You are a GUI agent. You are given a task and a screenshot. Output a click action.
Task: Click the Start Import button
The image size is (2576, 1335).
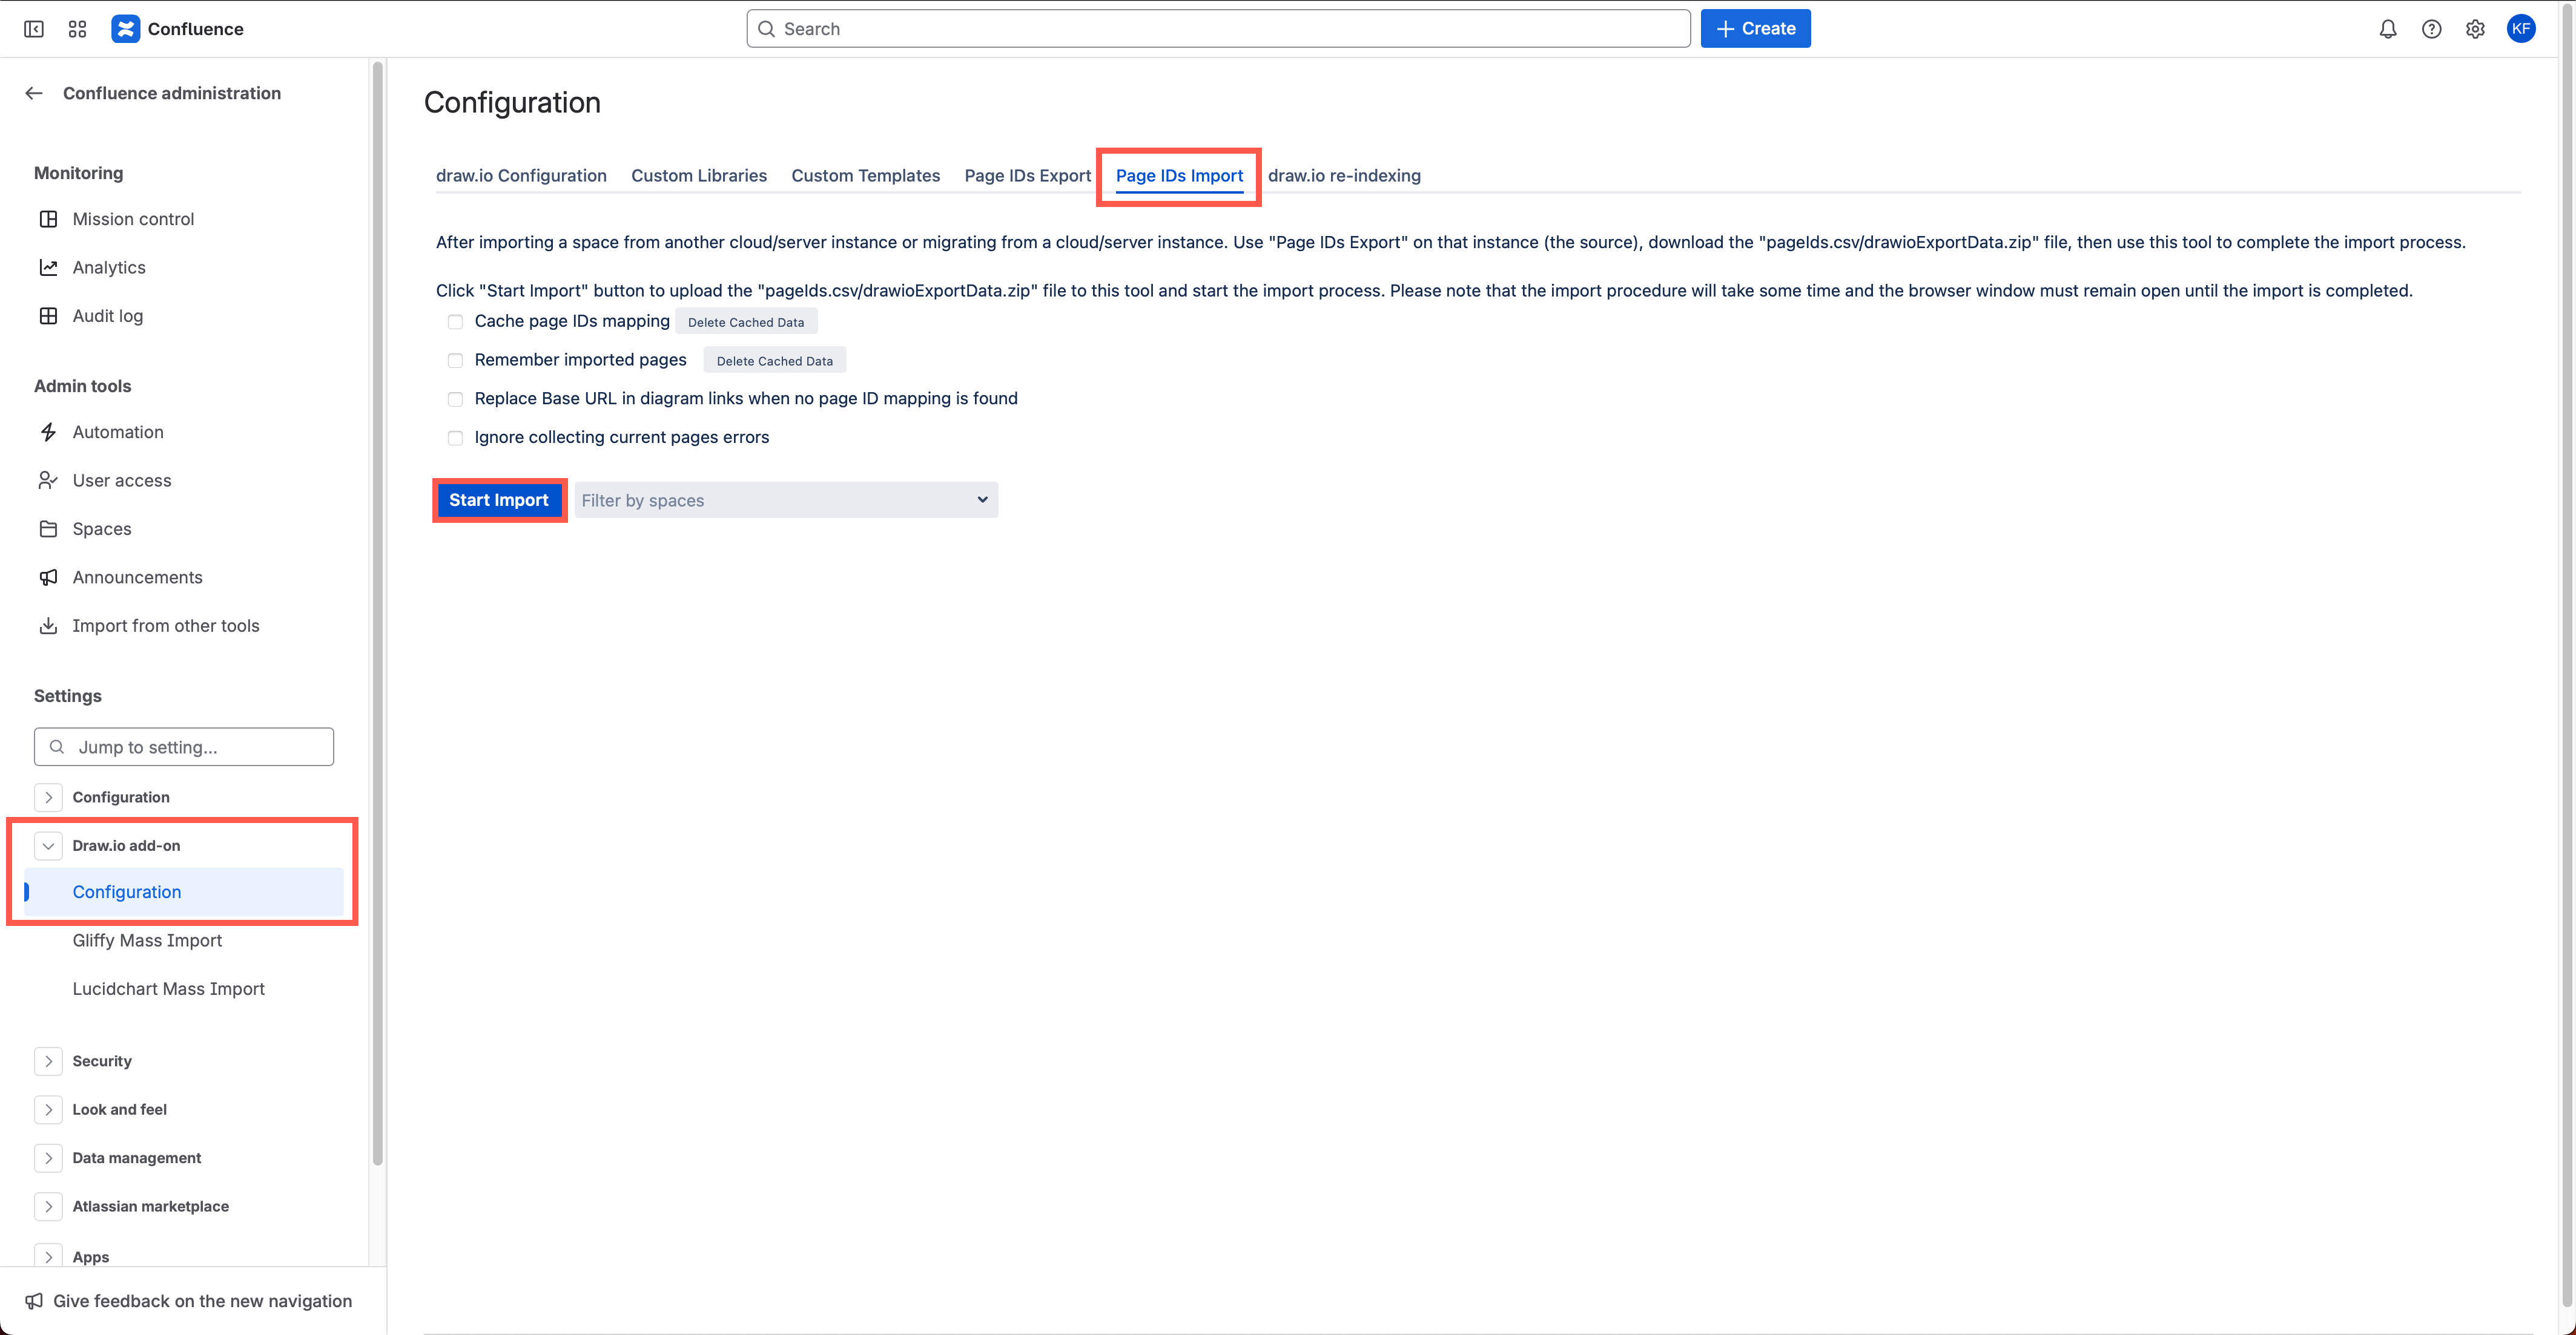click(499, 500)
